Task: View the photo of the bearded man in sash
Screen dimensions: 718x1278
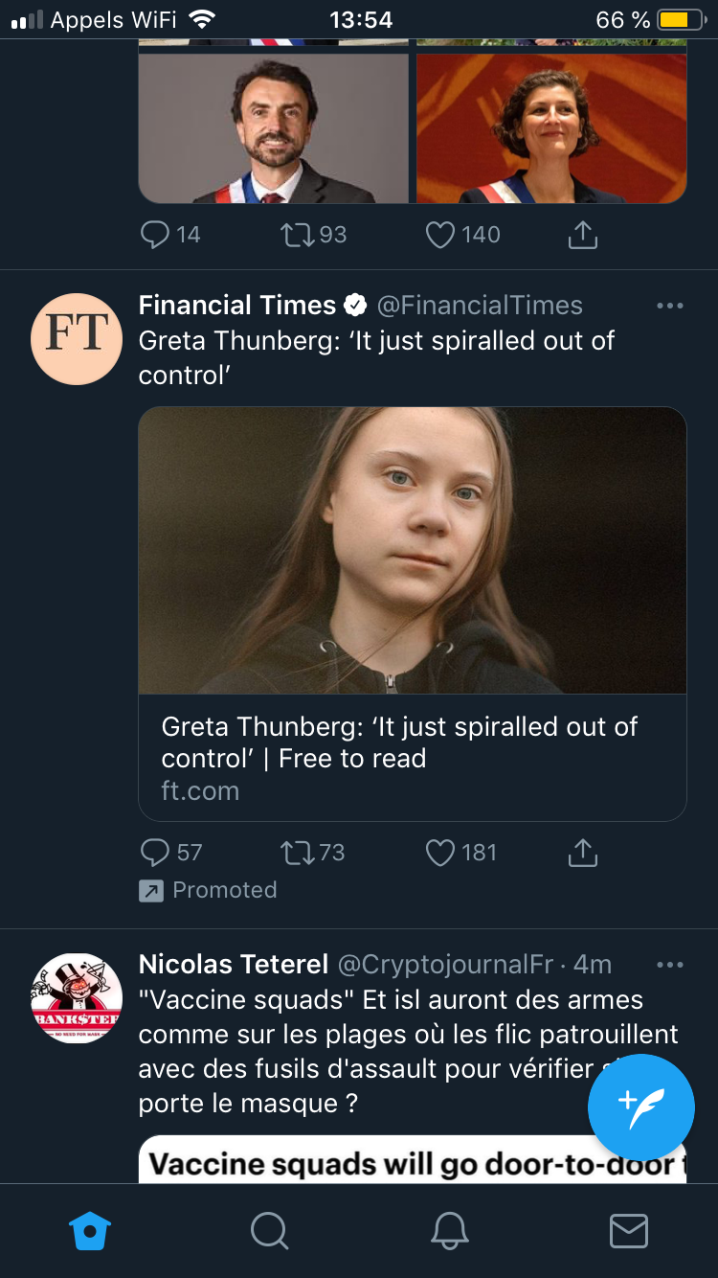Action: tap(274, 127)
